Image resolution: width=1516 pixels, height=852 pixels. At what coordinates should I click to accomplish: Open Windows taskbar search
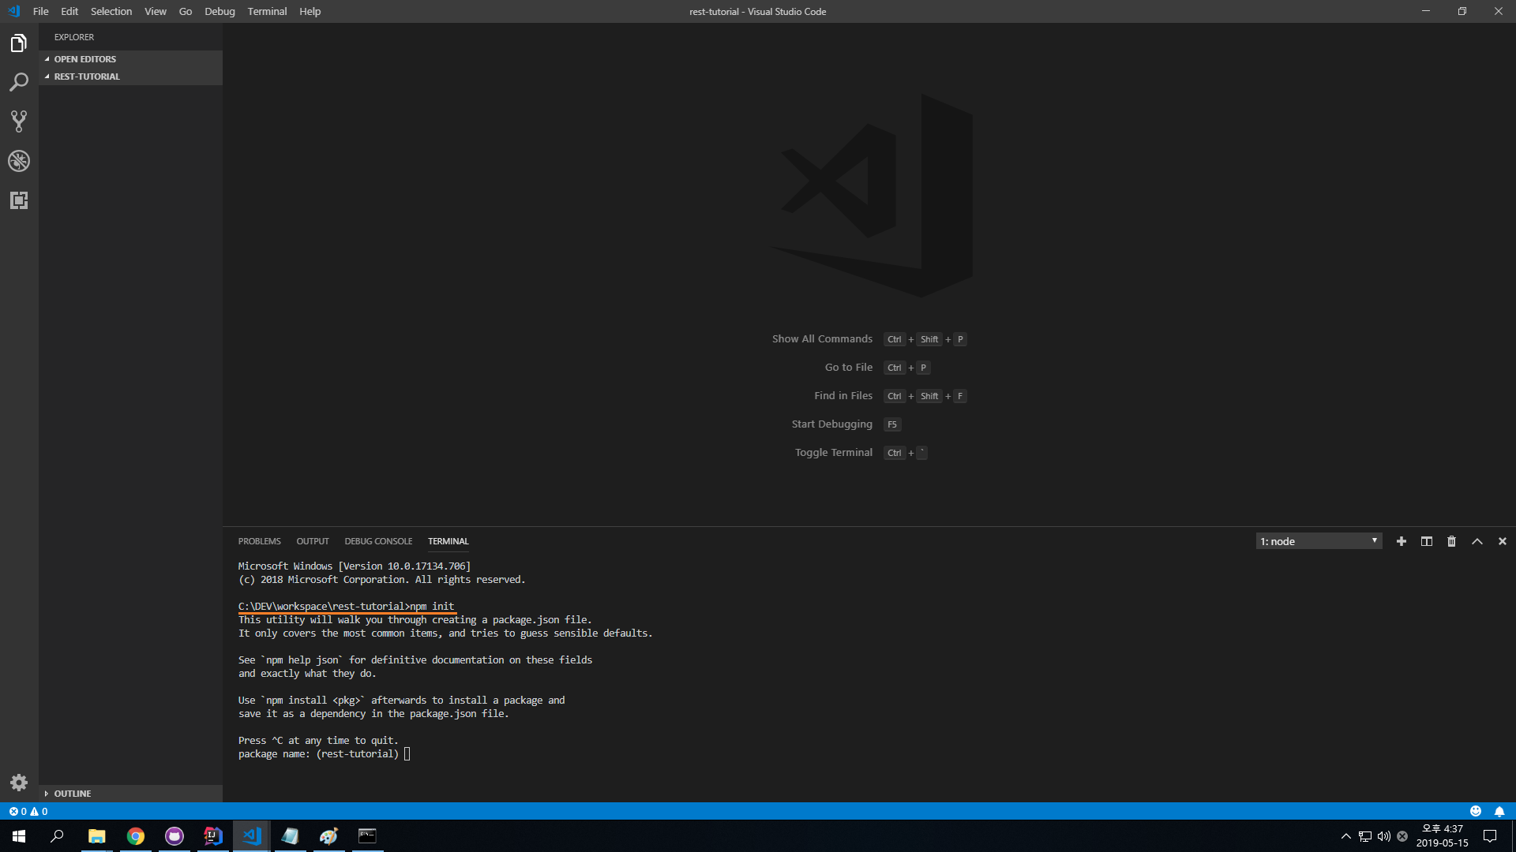point(57,836)
